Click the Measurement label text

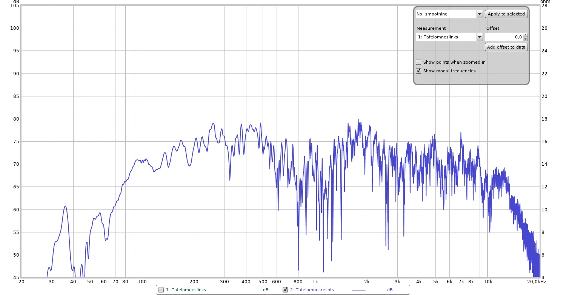[431, 28]
